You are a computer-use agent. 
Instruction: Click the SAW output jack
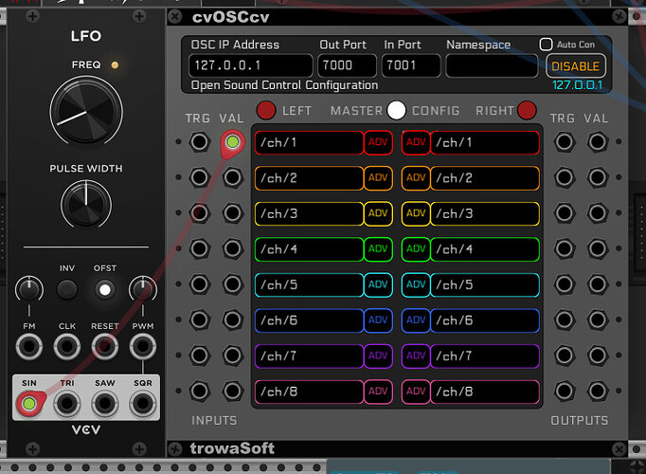[104, 405]
